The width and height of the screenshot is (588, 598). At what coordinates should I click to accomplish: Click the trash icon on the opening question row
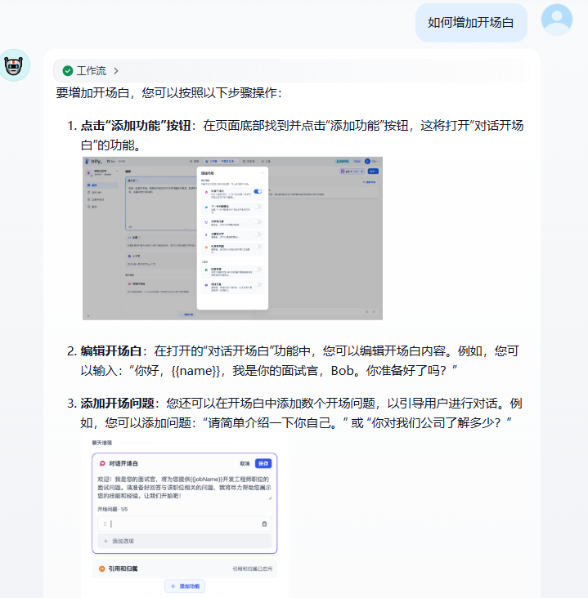click(264, 524)
